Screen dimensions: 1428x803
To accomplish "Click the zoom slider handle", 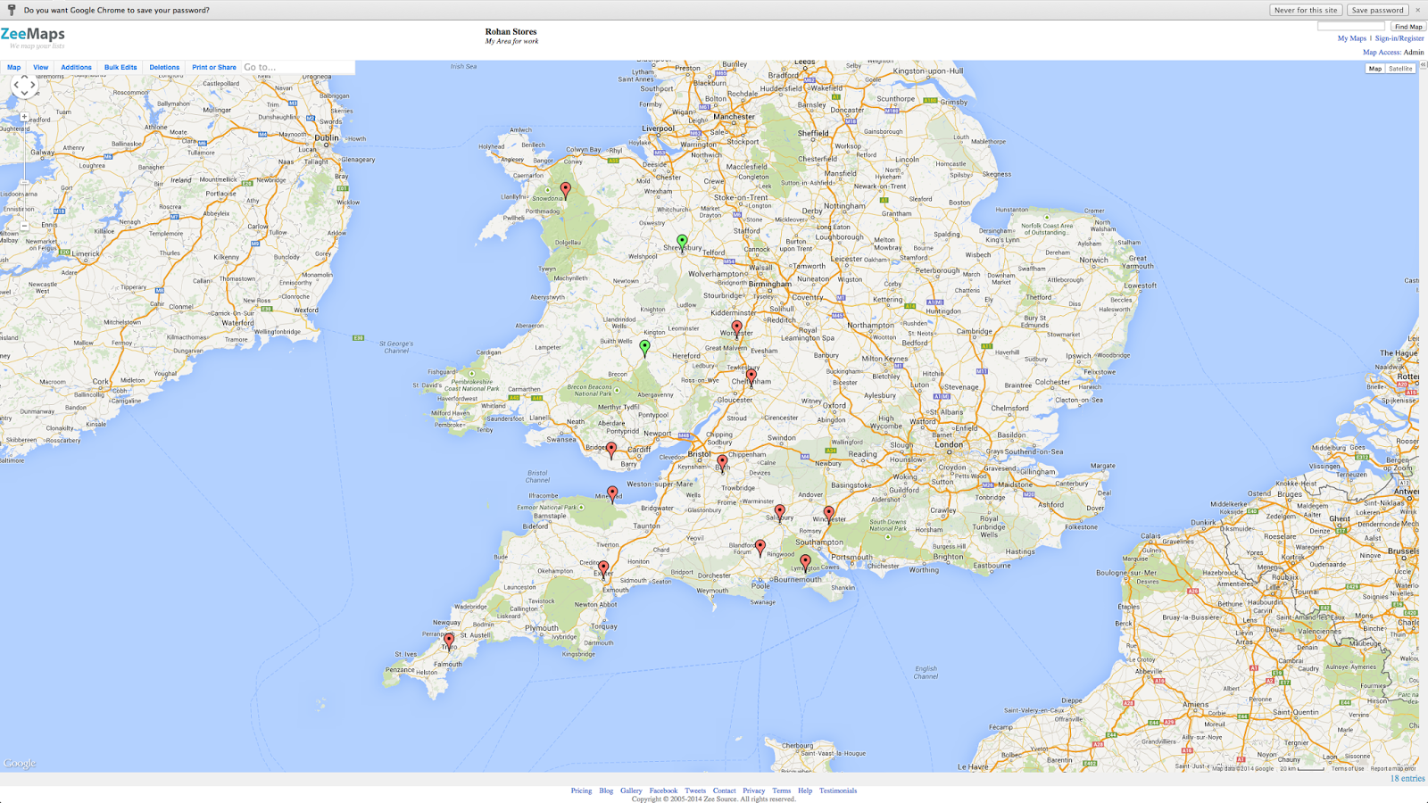I will (x=24, y=182).
